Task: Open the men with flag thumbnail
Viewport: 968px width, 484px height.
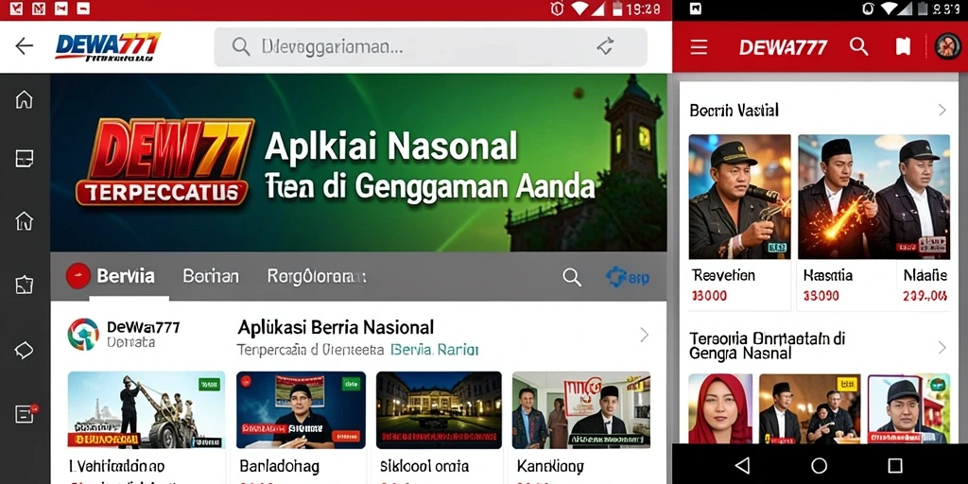Action: pyautogui.click(x=581, y=410)
